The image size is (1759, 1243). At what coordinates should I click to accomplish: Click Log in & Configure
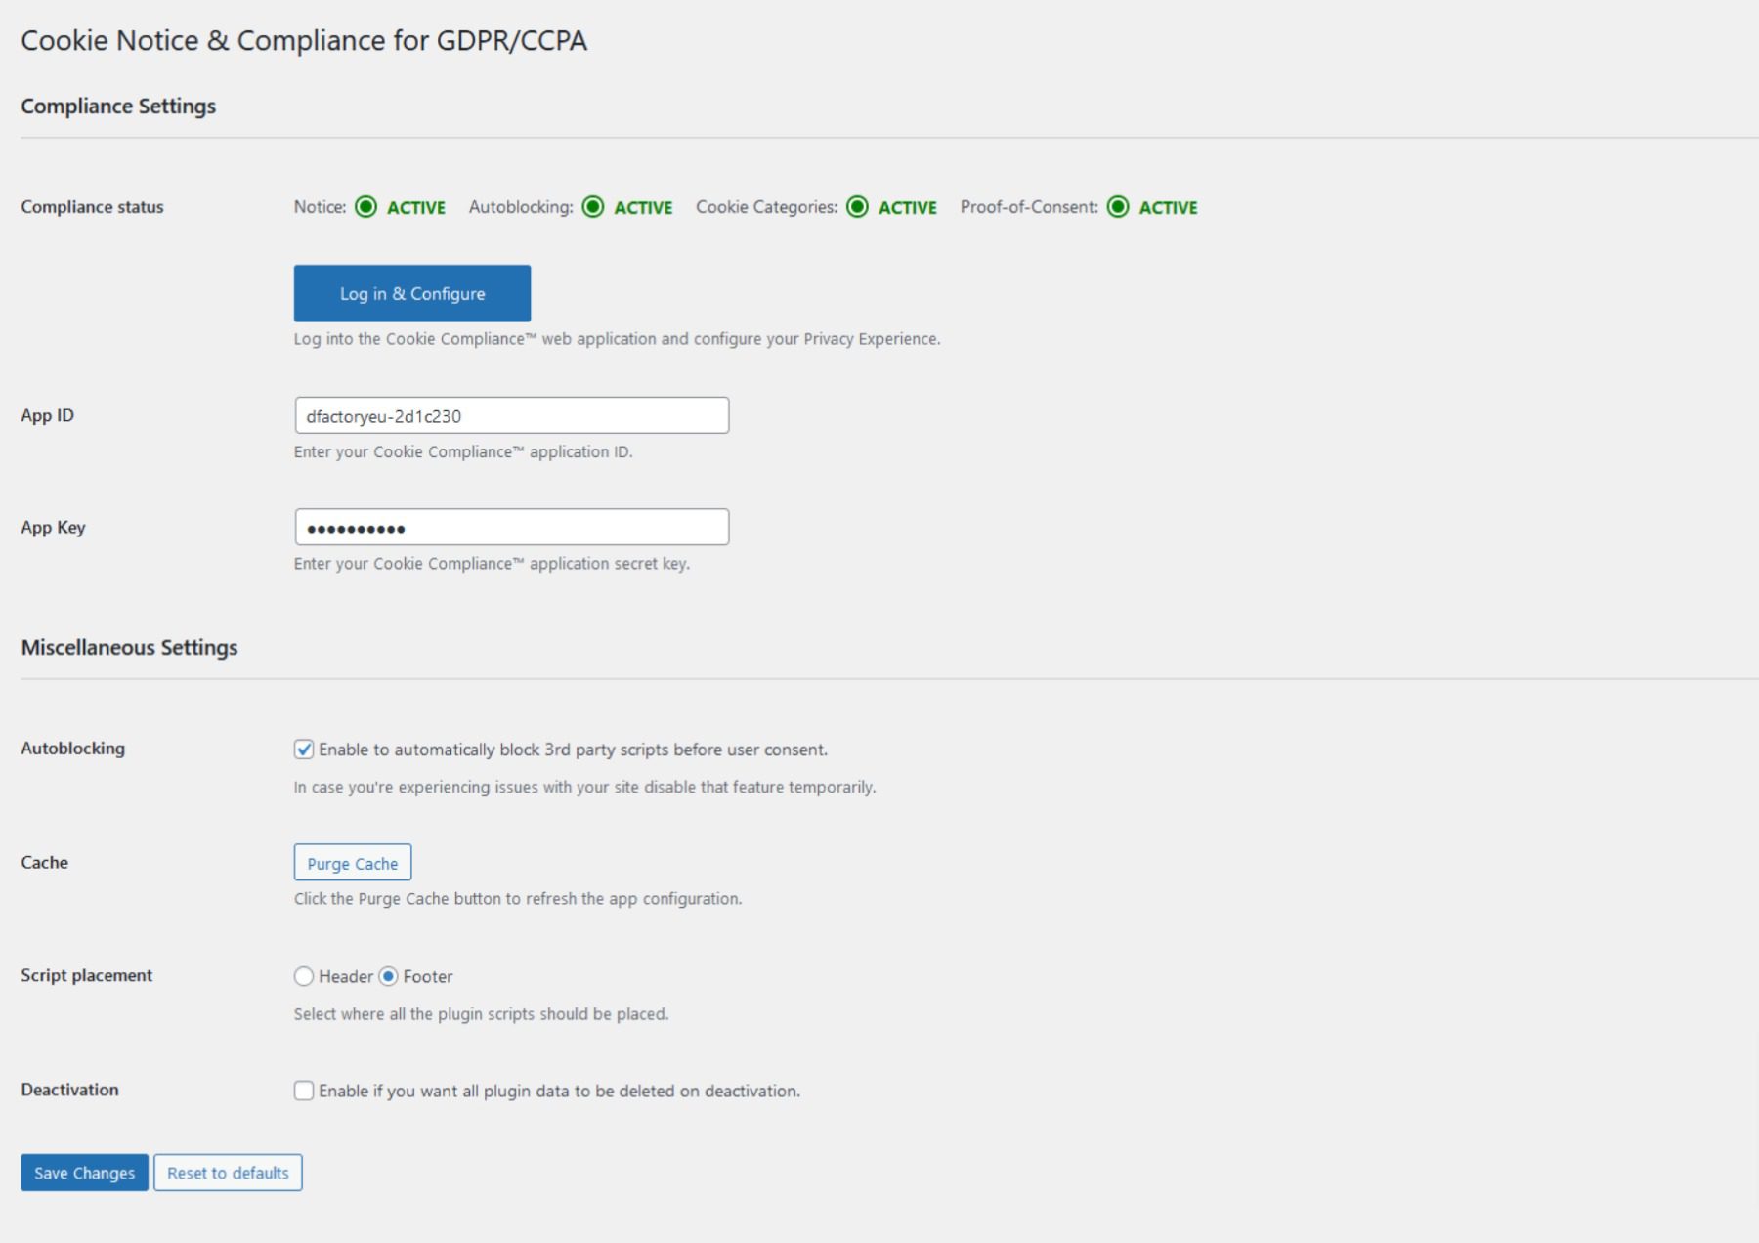tap(411, 293)
